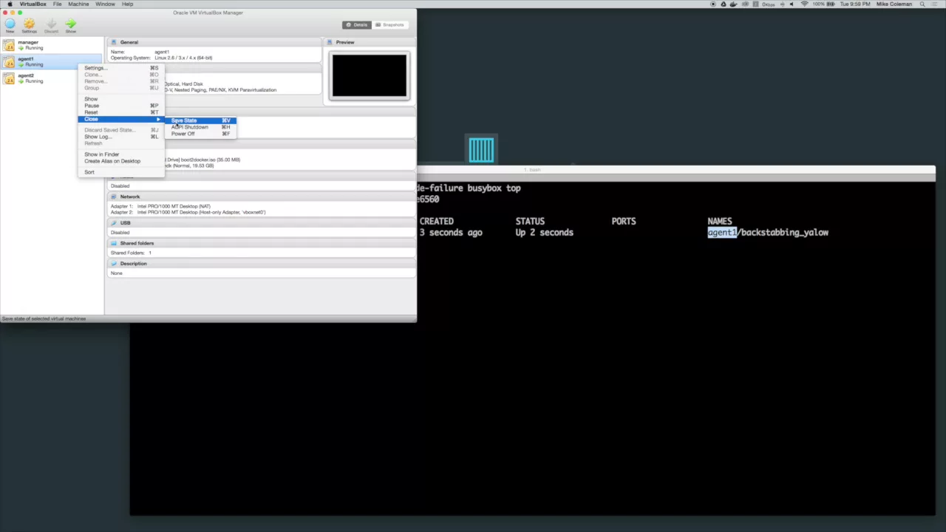Image resolution: width=946 pixels, height=532 pixels.
Task: Click the Network section header label
Action: click(130, 197)
